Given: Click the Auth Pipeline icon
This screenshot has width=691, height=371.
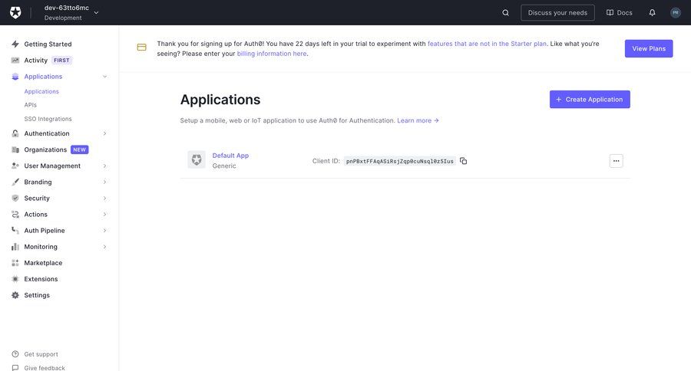Looking at the screenshot, I should tap(15, 230).
